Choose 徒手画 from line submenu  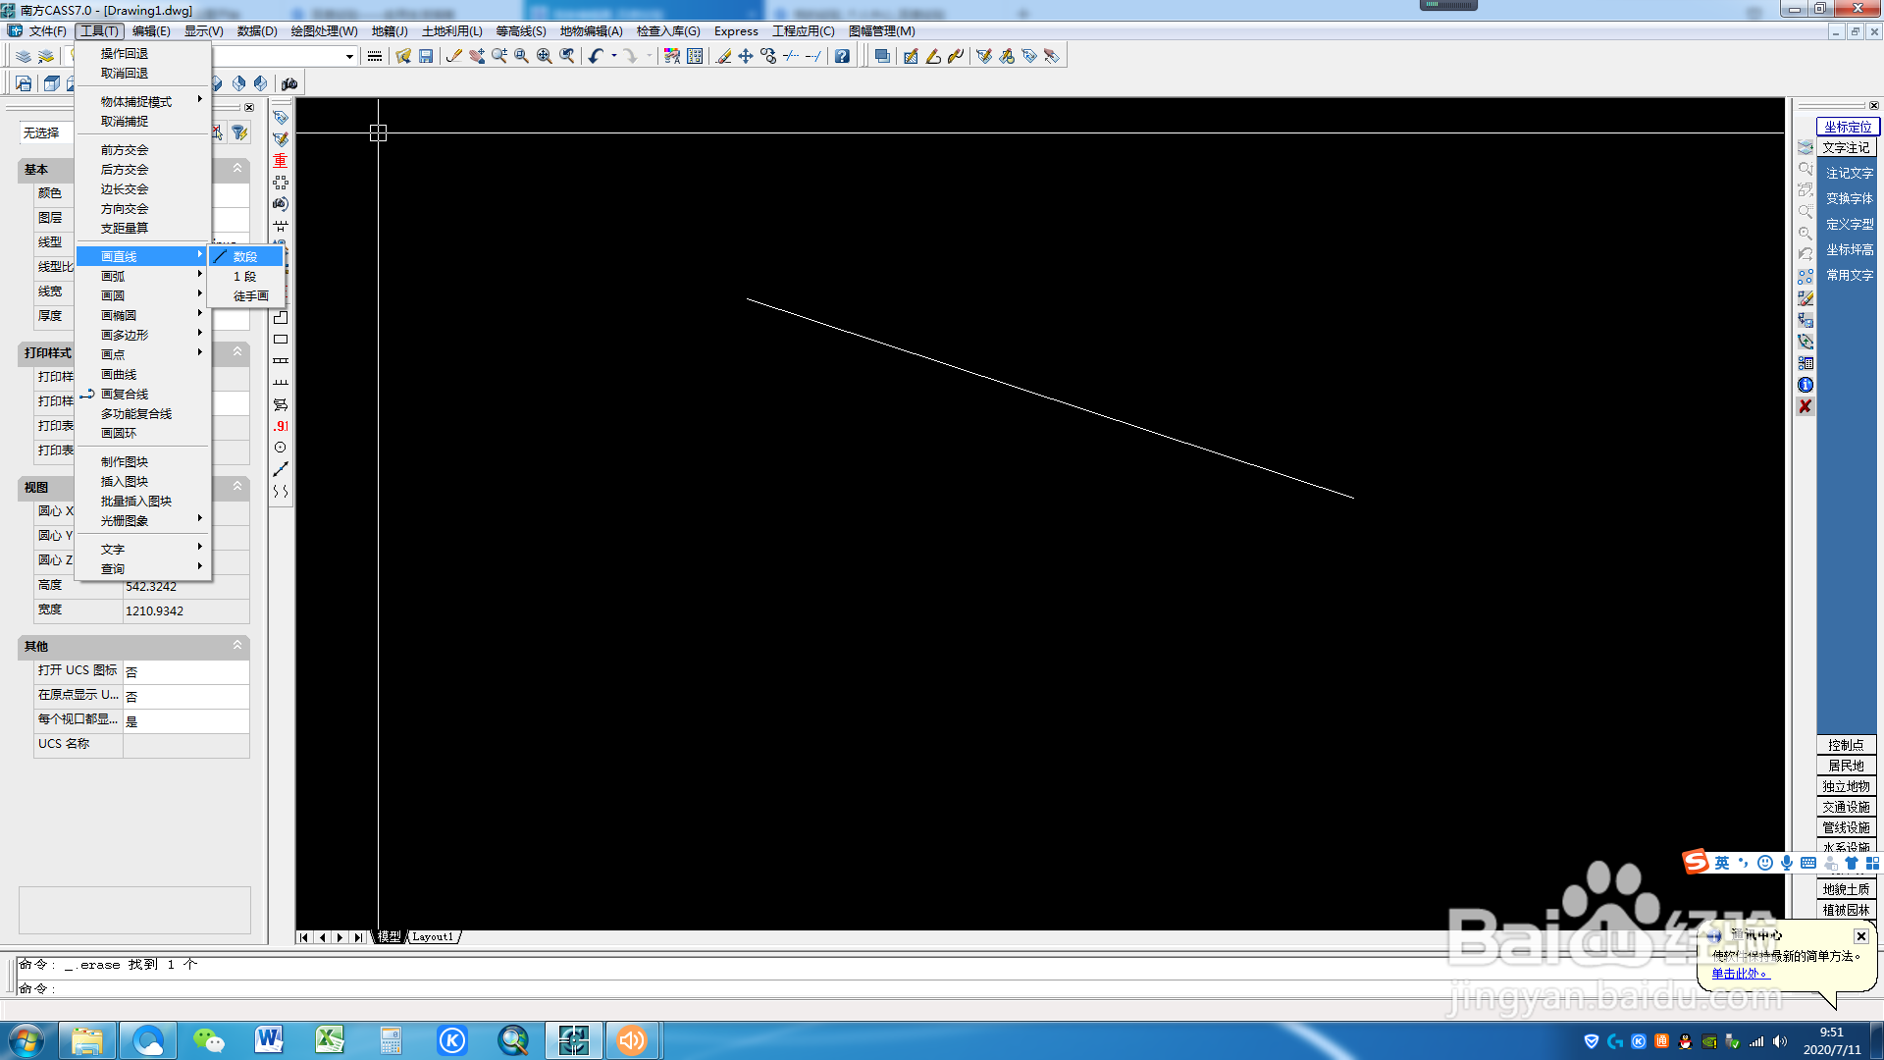(x=250, y=295)
